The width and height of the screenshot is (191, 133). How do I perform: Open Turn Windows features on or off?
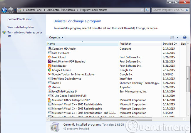click(x=25, y=34)
